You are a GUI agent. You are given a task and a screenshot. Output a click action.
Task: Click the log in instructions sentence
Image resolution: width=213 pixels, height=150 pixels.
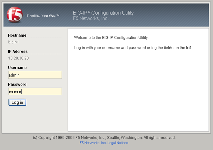133,48
